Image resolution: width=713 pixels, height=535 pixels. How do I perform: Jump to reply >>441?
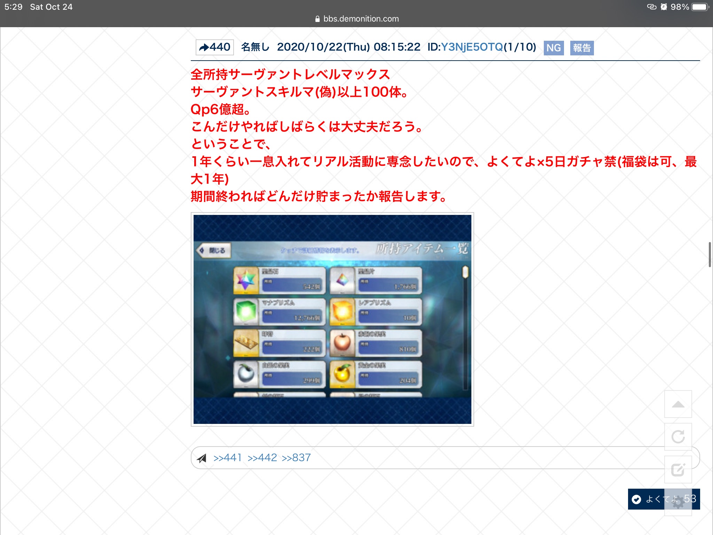pos(227,458)
